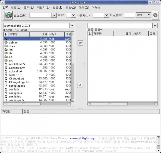Click the ChangeLog file icon
The width and height of the screenshot is (161, 153).
pyautogui.click(x=6, y=78)
